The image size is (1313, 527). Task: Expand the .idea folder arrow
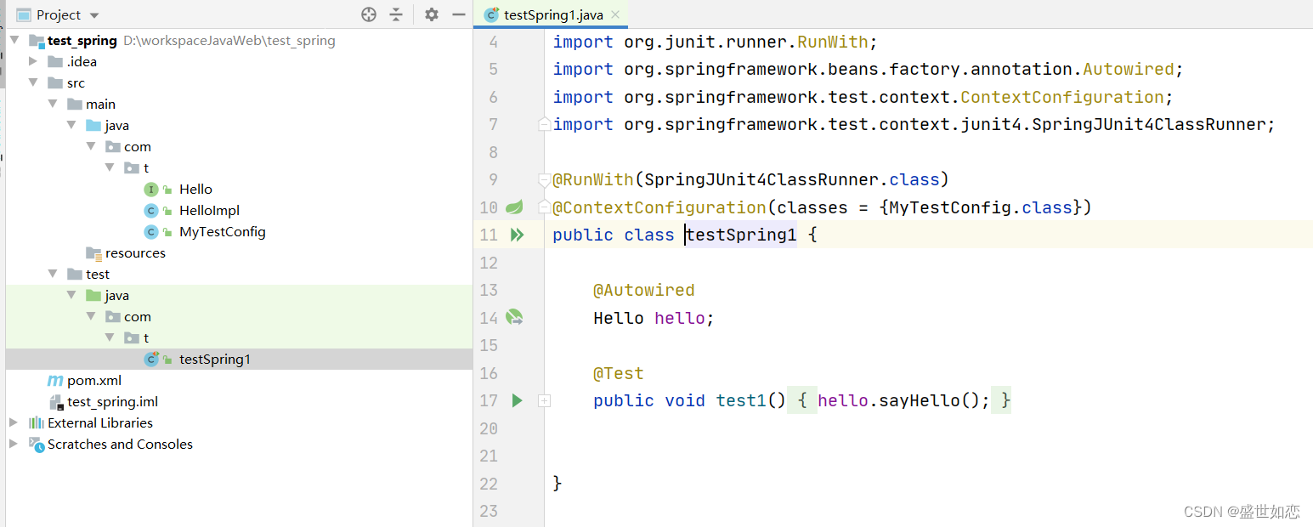(33, 61)
